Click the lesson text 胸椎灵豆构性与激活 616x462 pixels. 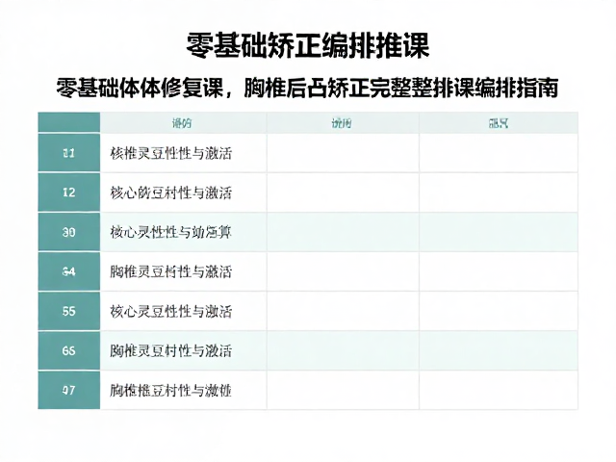tap(171, 271)
